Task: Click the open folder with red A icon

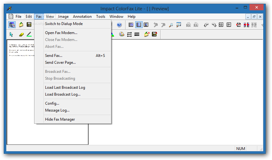Action: click(x=146, y=34)
